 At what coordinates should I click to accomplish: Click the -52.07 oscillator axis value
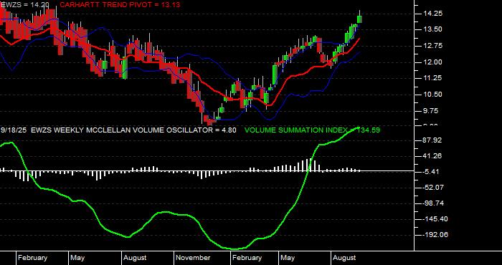tap(433, 188)
